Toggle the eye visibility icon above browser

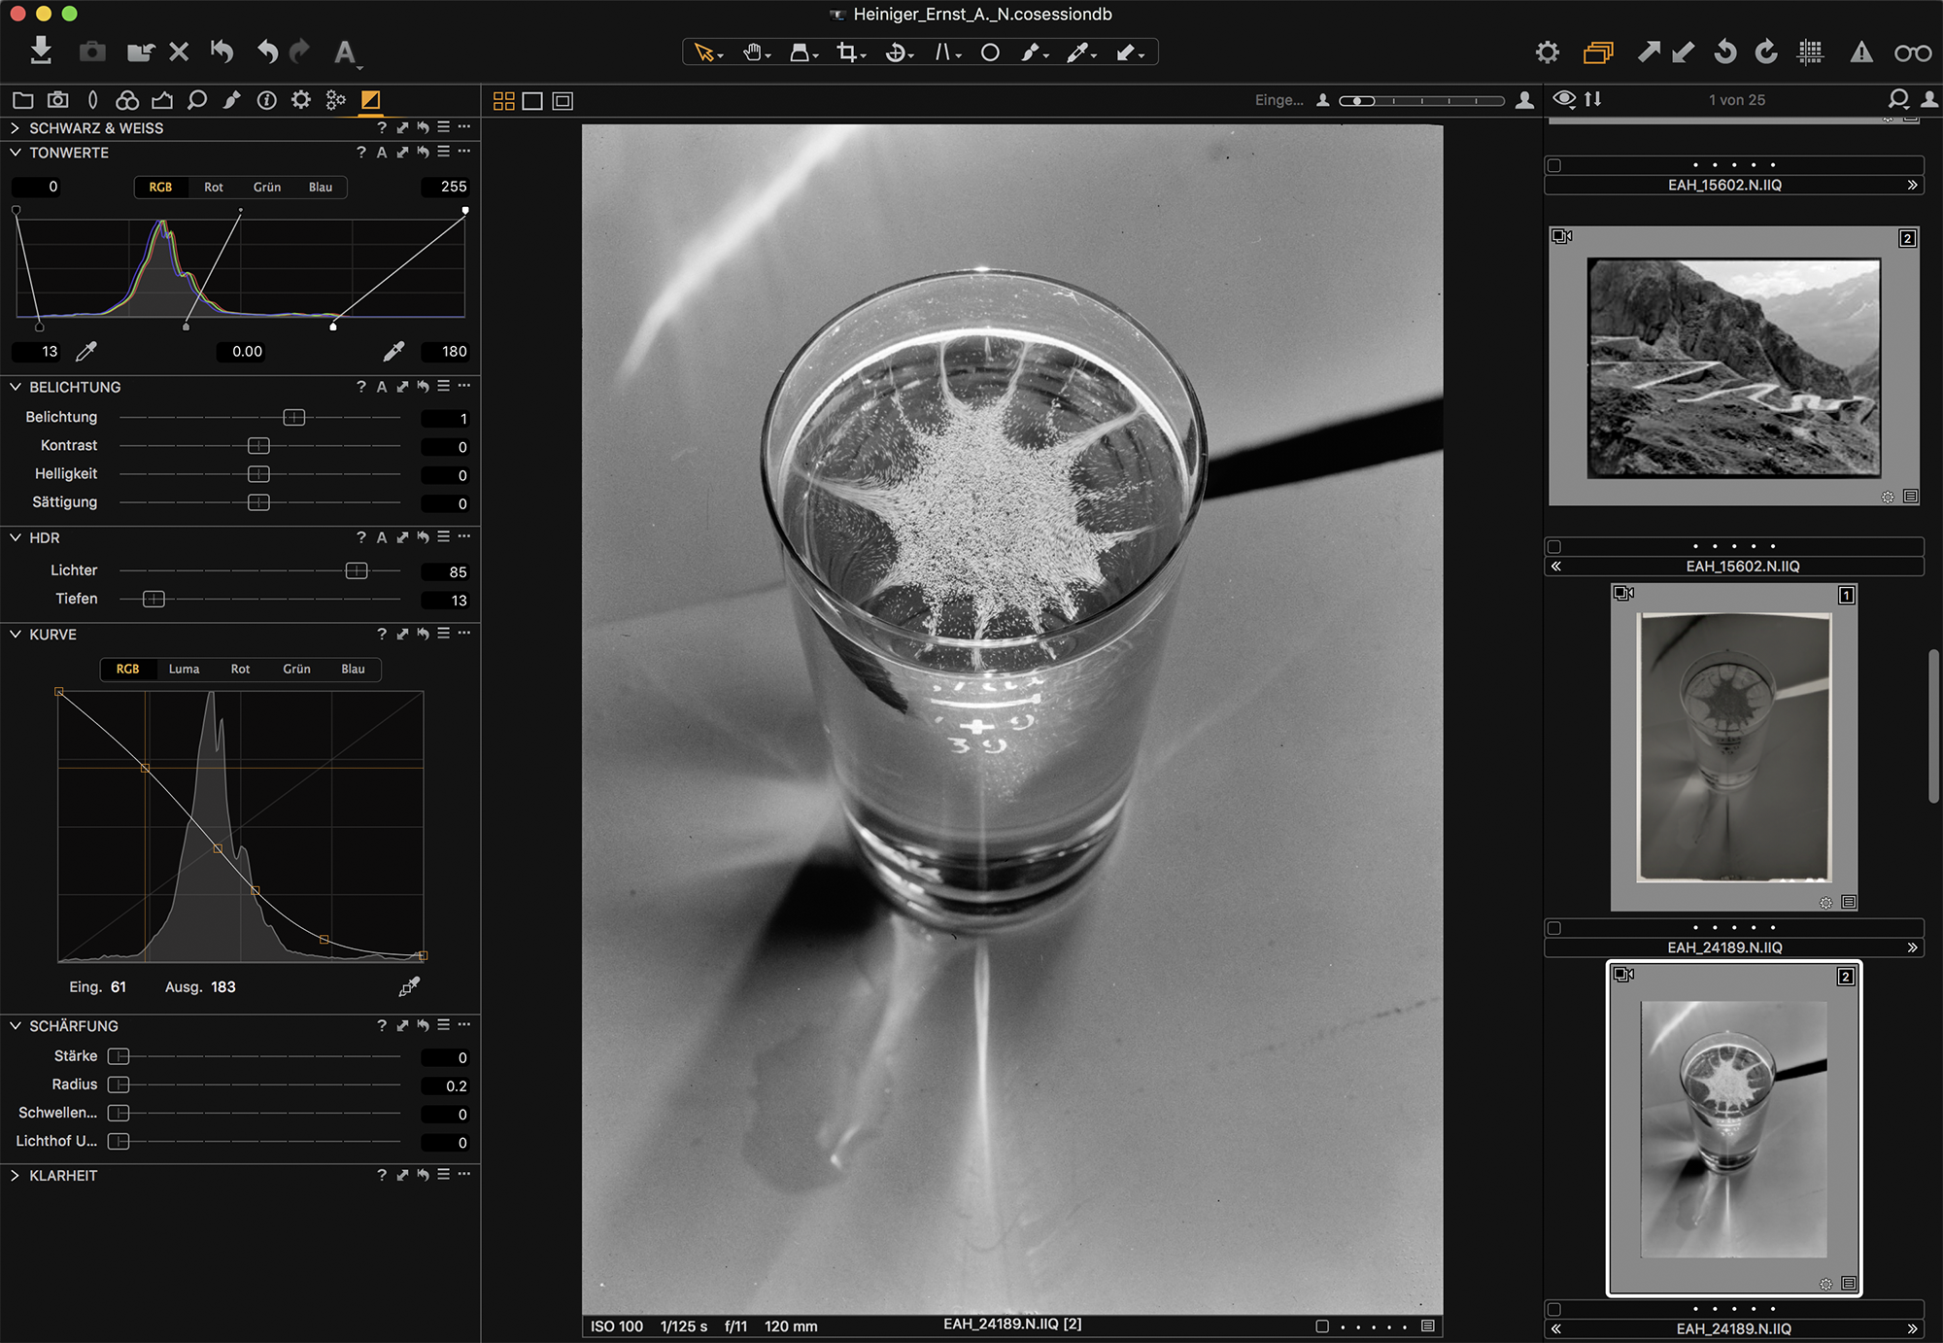1563,99
